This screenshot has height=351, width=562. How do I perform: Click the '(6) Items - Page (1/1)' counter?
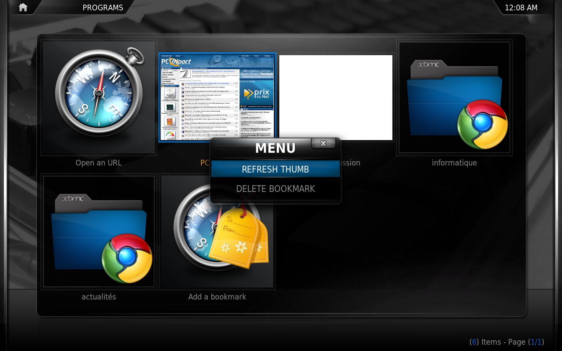click(506, 342)
